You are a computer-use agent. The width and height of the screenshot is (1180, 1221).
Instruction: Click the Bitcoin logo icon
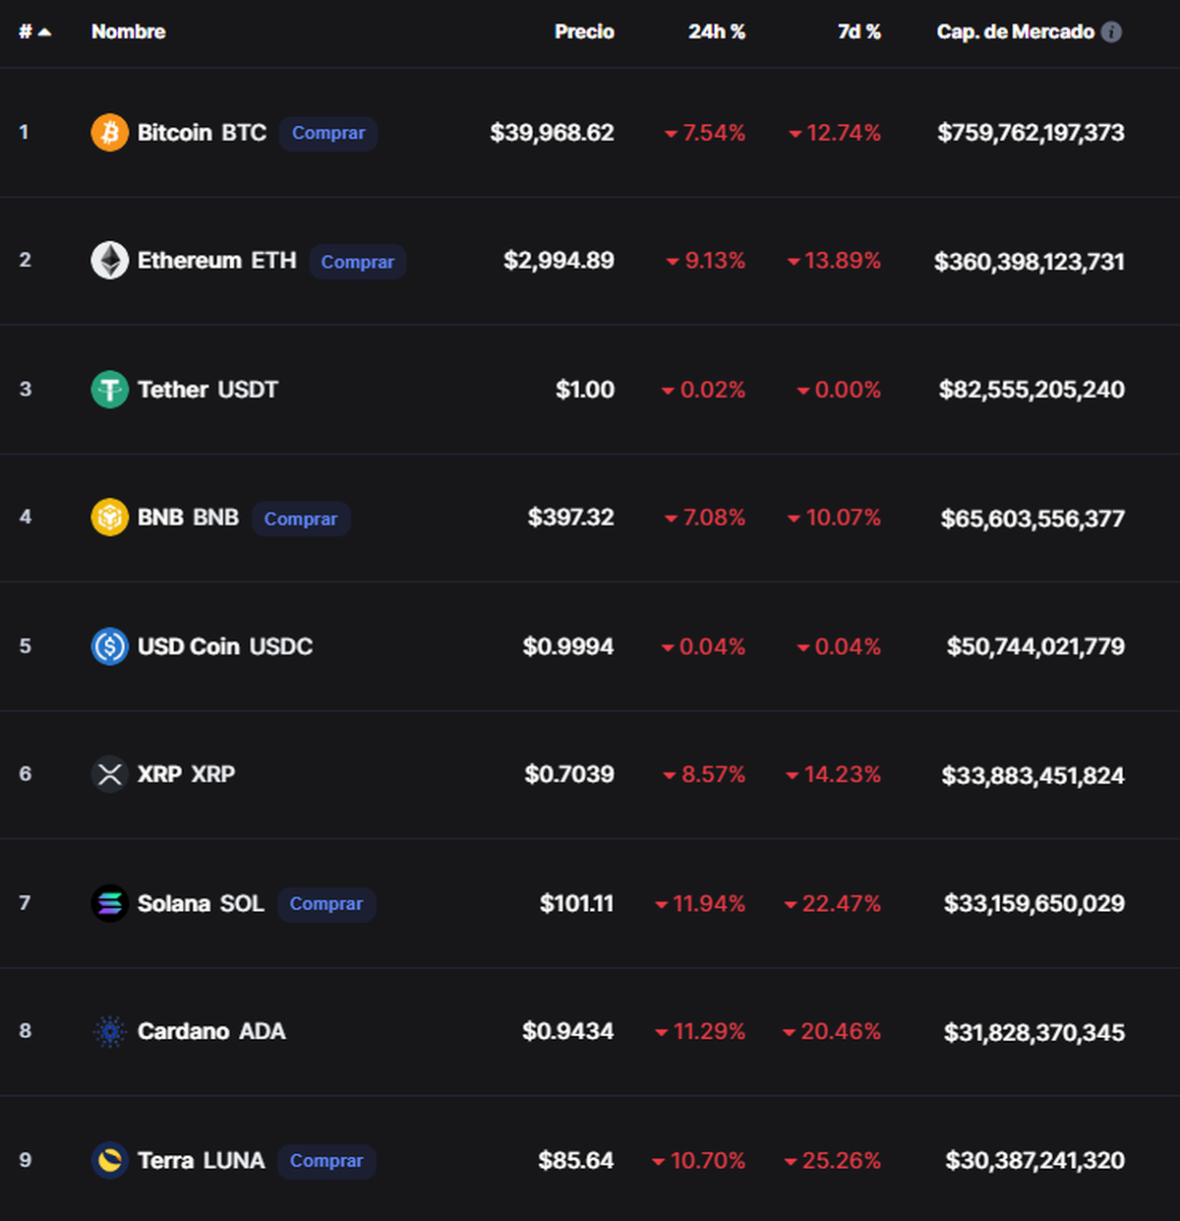tap(109, 133)
